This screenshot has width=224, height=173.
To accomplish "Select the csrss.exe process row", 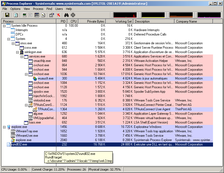I will 107,48.
